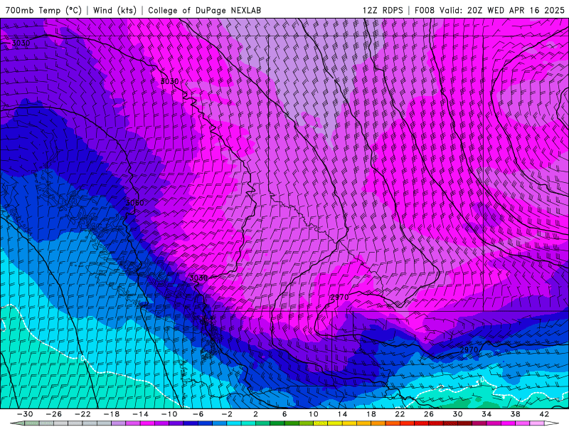Click the -10 color scale label
The image size is (569, 427).
click(x=169, y=414)
